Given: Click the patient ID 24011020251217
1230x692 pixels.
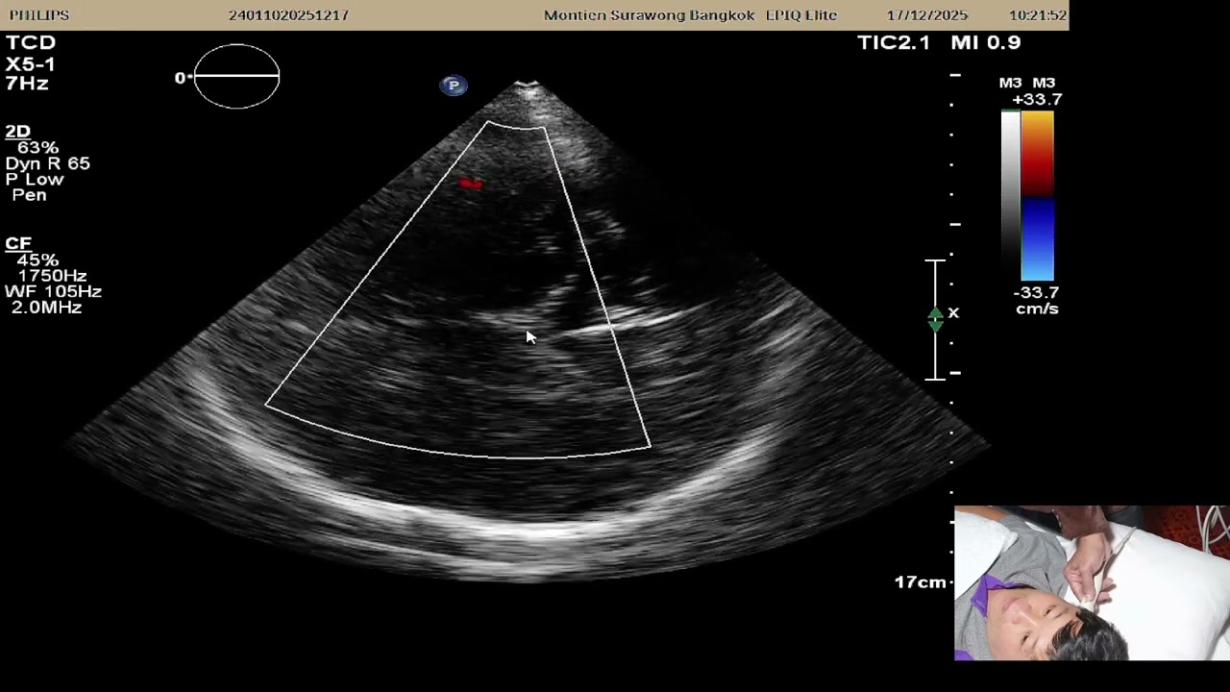Looking at the screenshot, I should pyautogui.click(x=288, y=15).
